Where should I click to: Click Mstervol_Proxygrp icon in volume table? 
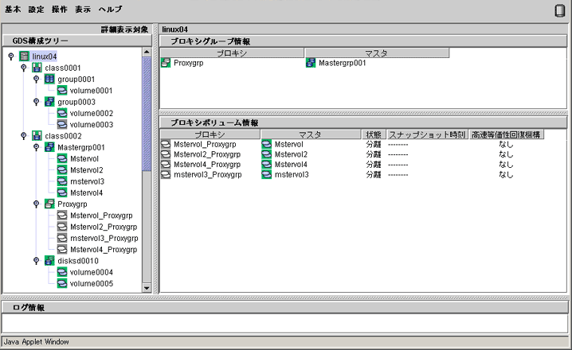tap(166, 144)
